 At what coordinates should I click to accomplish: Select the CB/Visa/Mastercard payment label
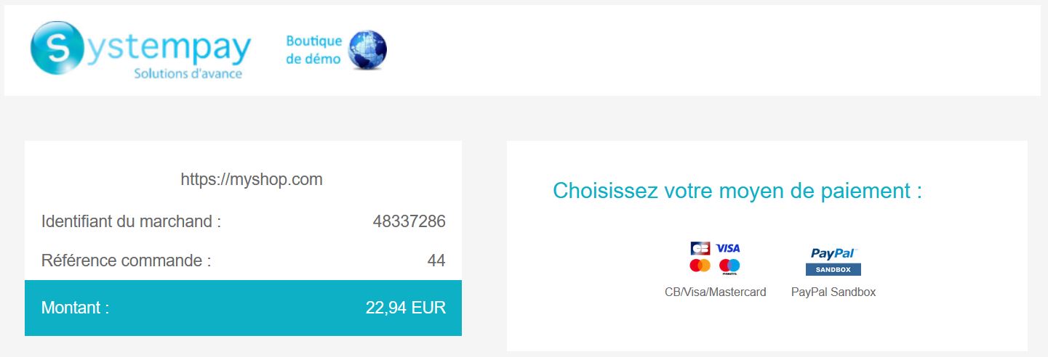tap(716, 292)
